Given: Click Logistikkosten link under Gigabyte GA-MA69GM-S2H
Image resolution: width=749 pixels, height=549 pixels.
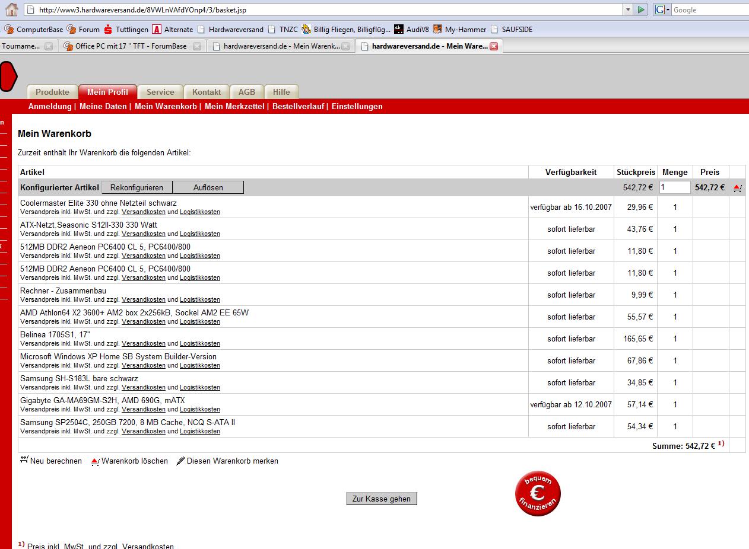Looking at the screenshot, I should point(200,409).
